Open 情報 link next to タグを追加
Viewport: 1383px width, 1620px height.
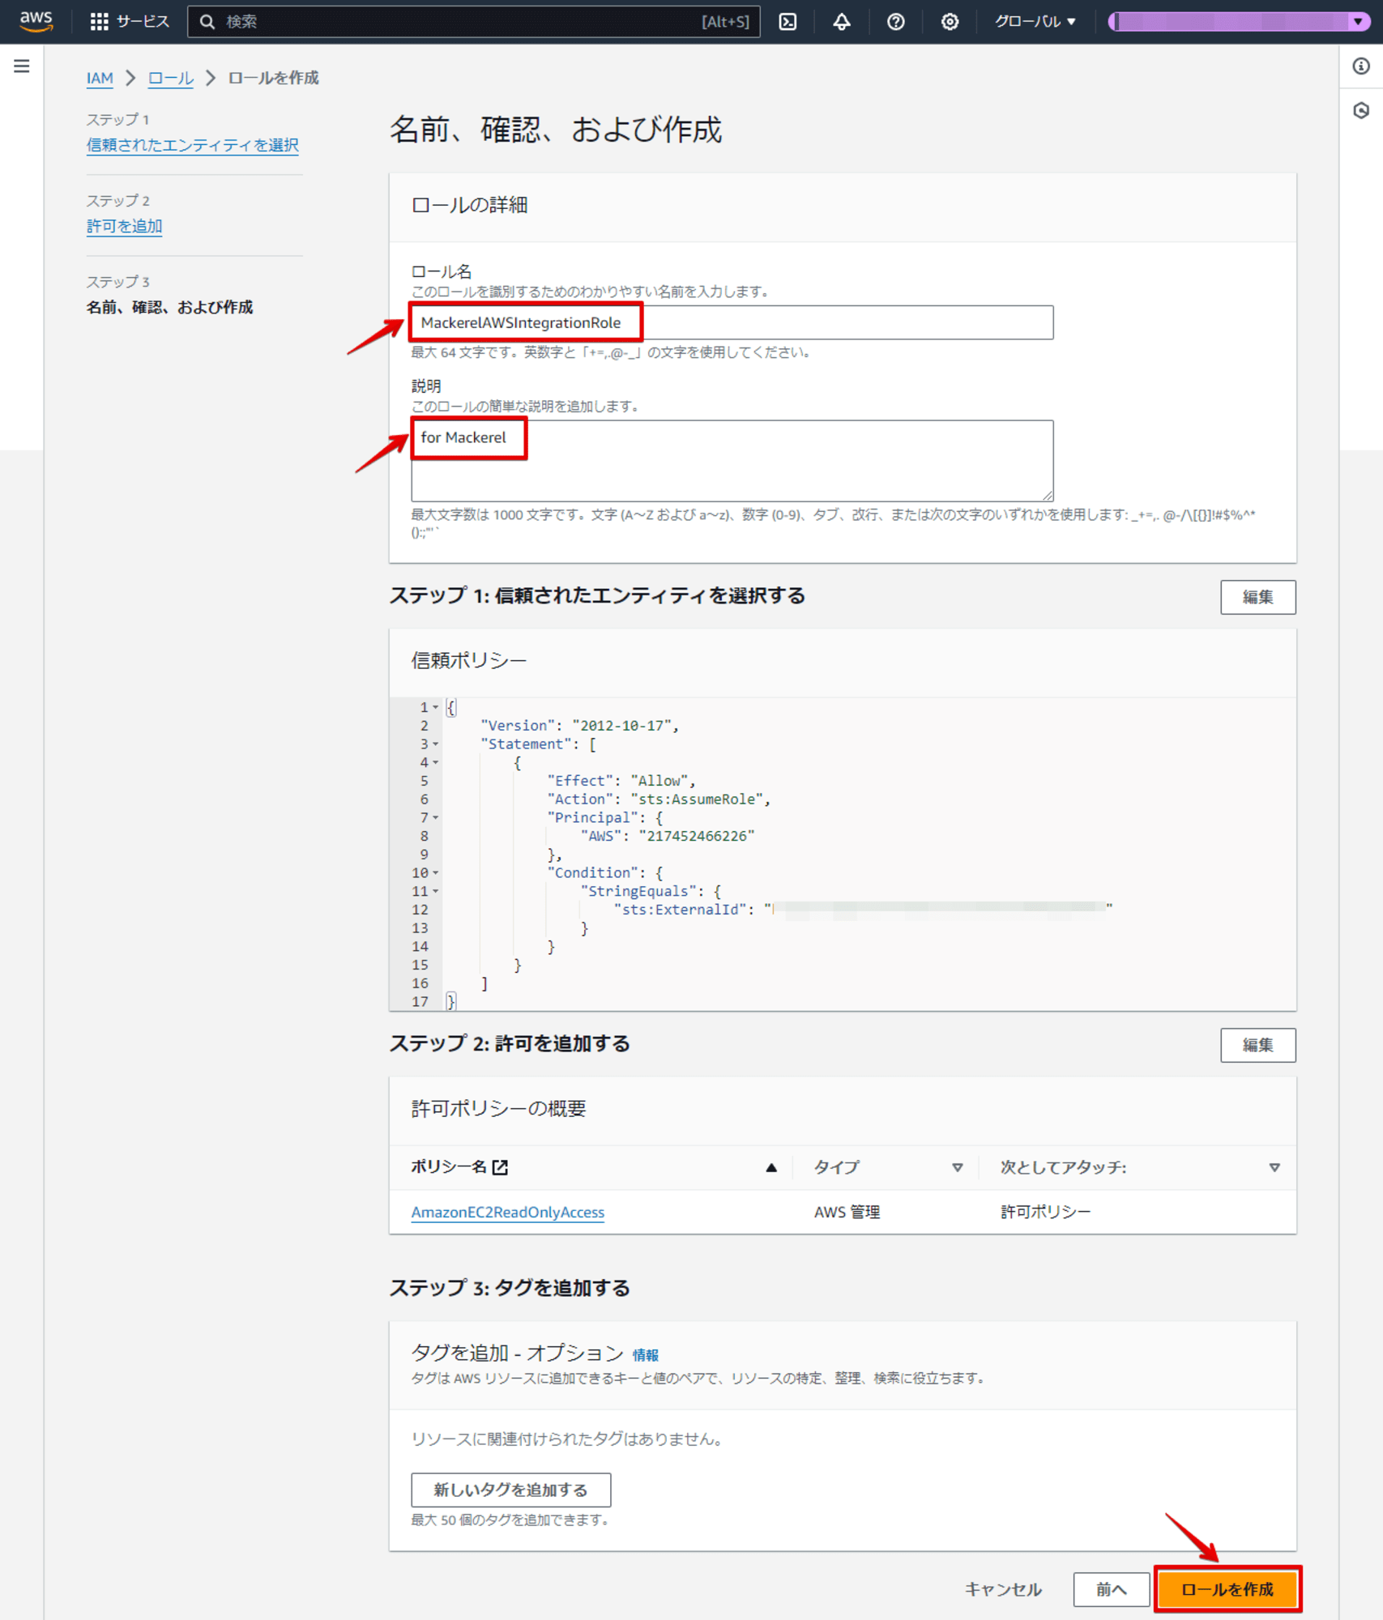(646, 1354)
